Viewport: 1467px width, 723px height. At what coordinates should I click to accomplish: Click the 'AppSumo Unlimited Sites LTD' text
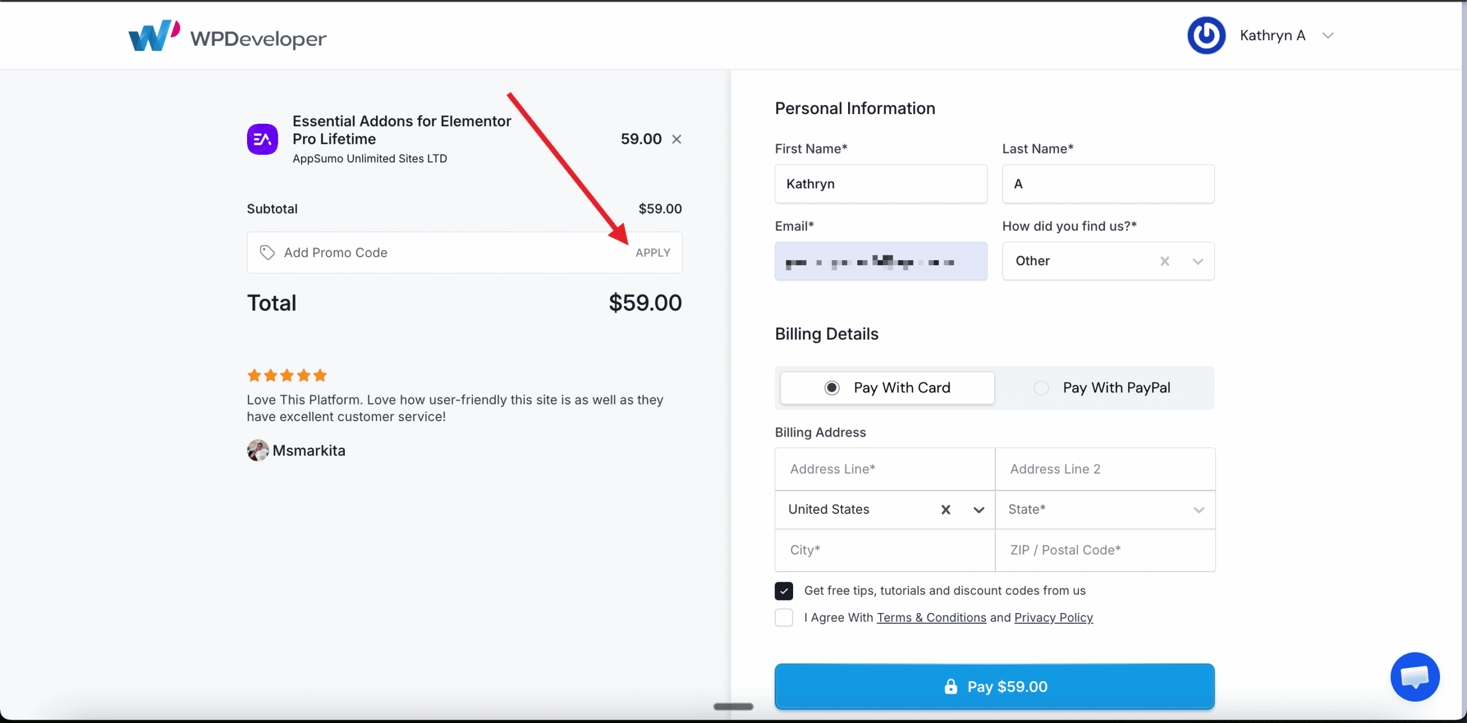[370, 159]
